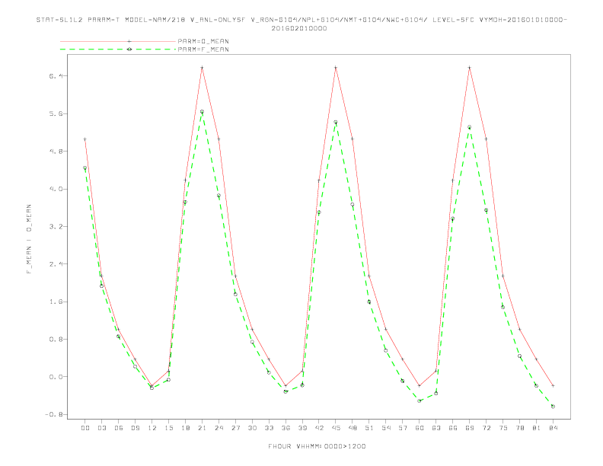The image size is (603, 466).
Task: Click x-axis tick label 51
Action: (369, 428)
